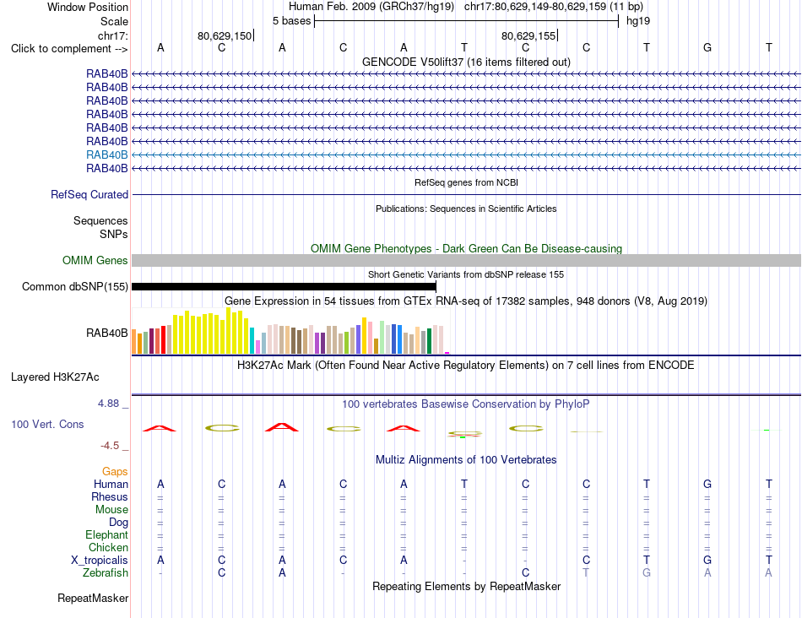
Task: Click the 'Chicken' species label
Action: pos(108,547)
